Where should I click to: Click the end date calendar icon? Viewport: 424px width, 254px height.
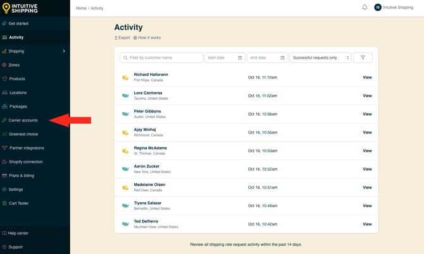pyautogui.click(x=282, y=57)
